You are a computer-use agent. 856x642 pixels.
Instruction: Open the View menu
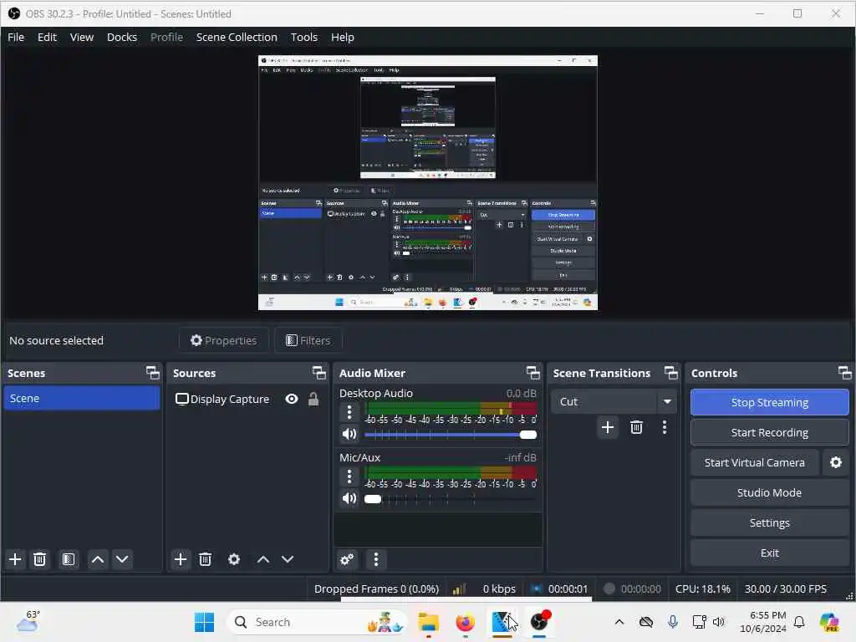click(x=82, y=37)
